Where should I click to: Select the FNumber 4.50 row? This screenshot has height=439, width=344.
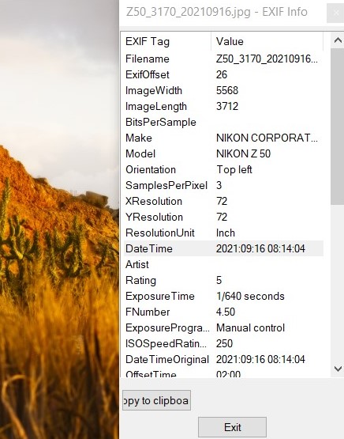tap(223, 312)
